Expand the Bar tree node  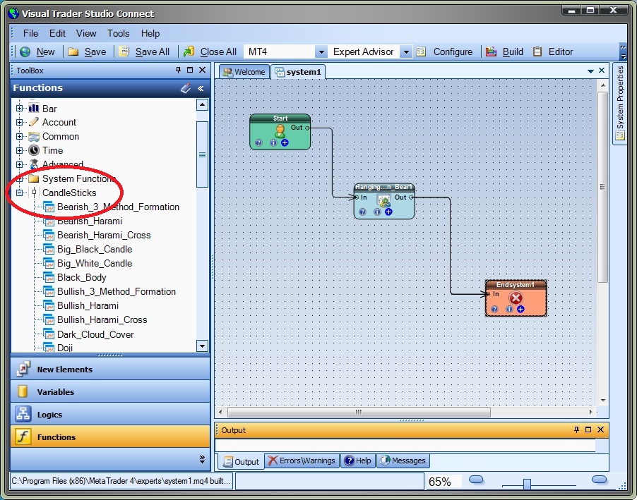(19, 108)
